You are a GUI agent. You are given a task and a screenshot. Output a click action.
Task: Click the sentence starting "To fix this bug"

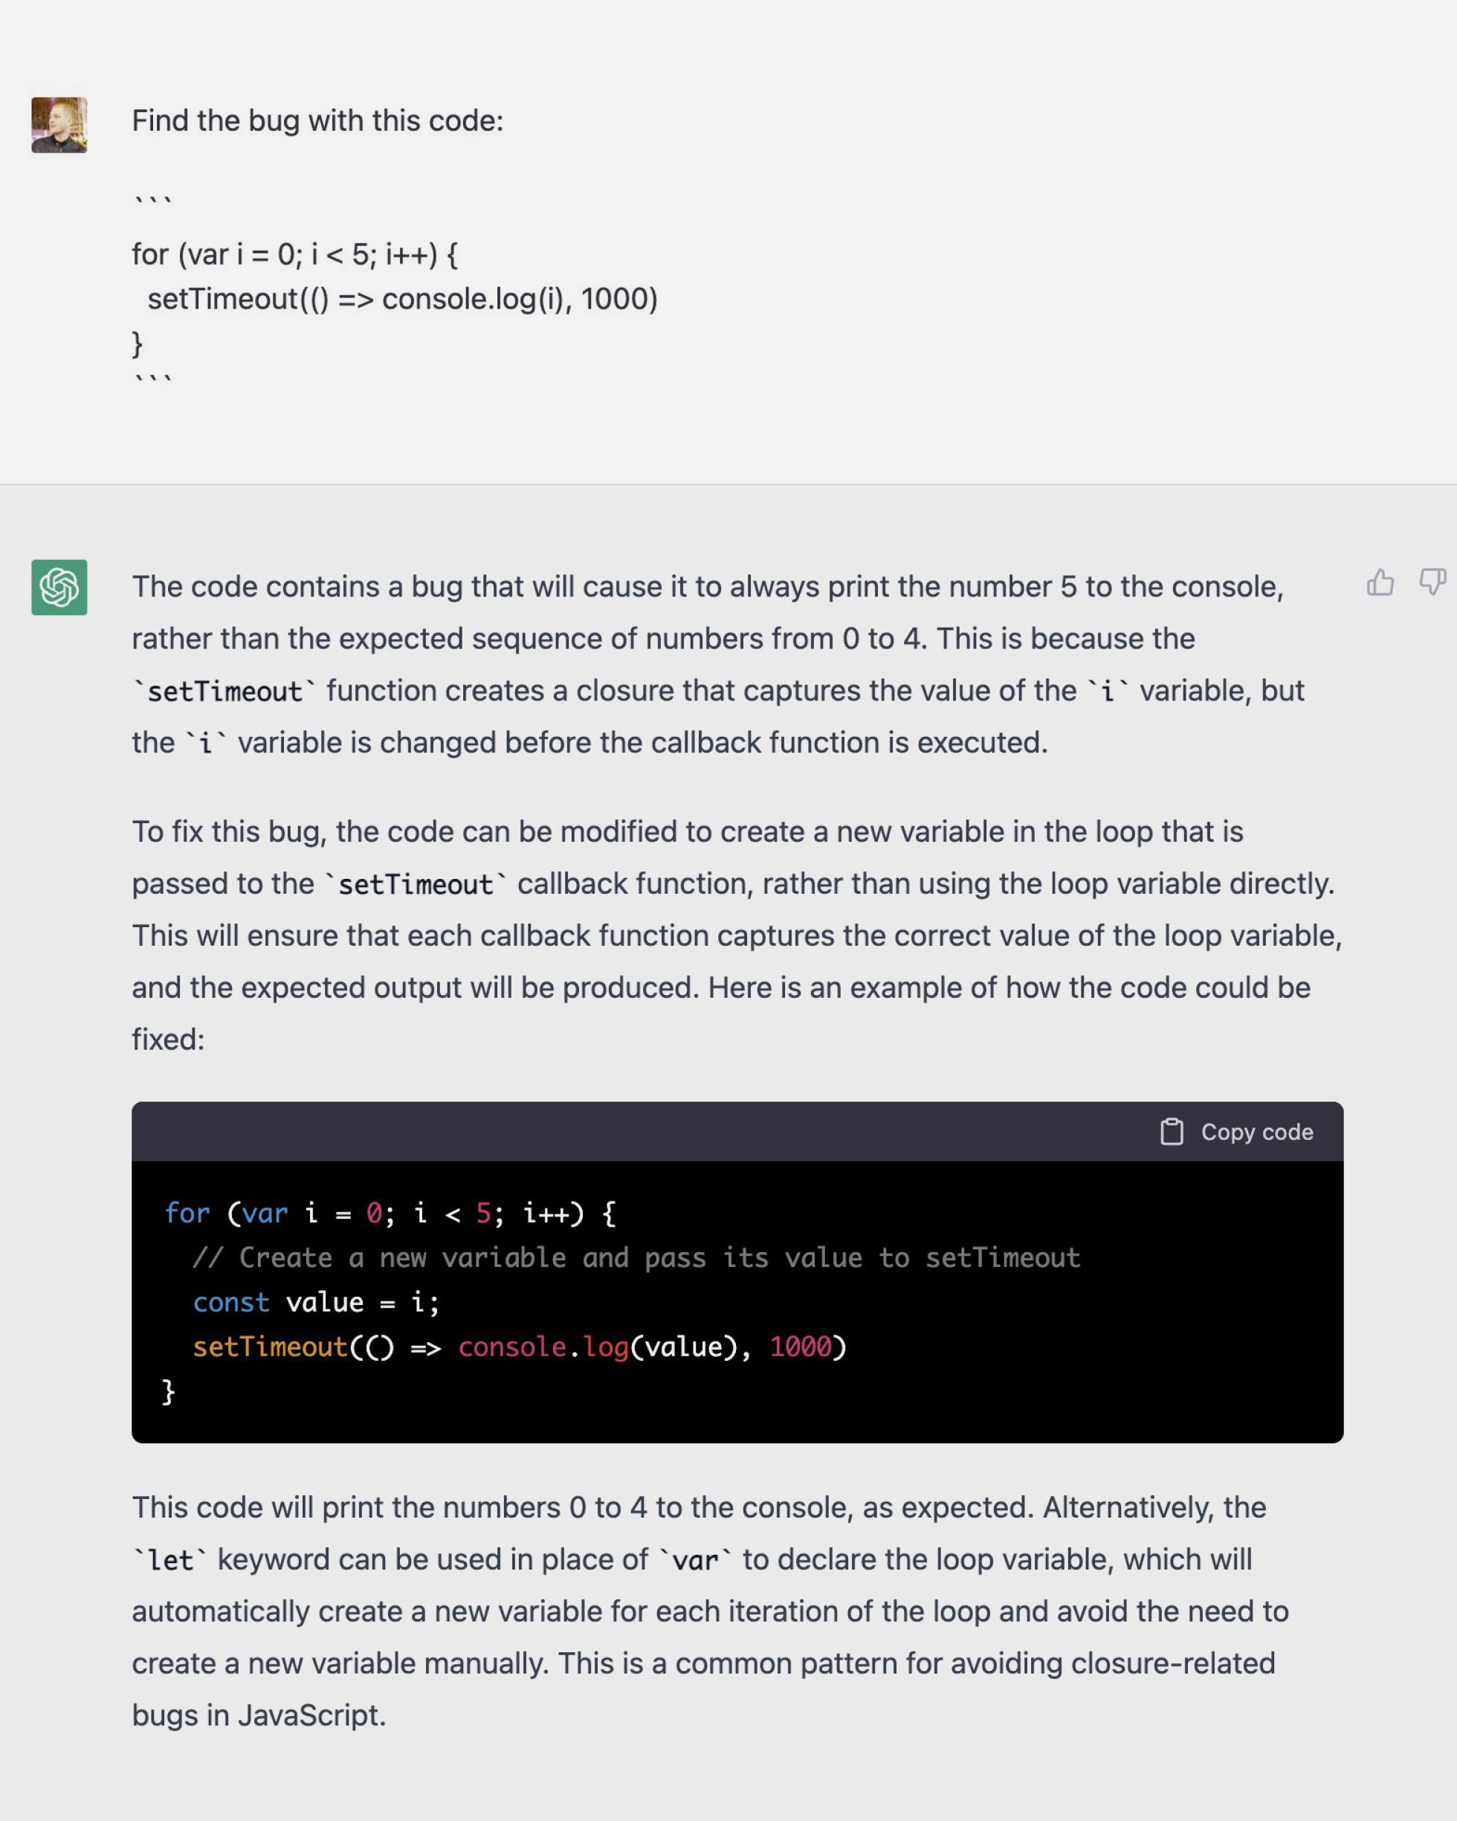pyautogui.click(x=687, y=832)
